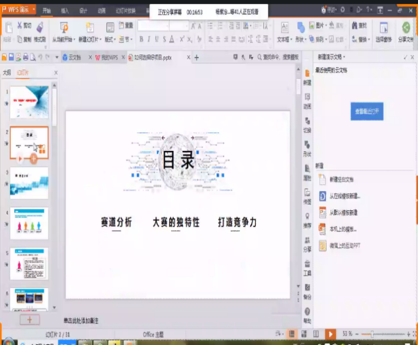This screenshot has width=418, height=345.
Task: Expand the New Slide dropdown arrow
Action: click(x=101, y=40)
